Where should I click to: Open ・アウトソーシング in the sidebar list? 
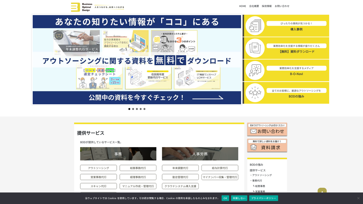coord(261,175)
